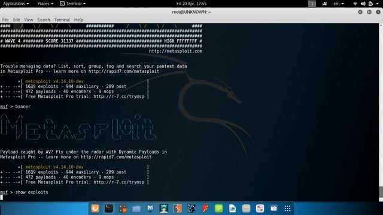Open the Firefox browser from the dock
The image size is (383, 215).
tap(95, 208)
